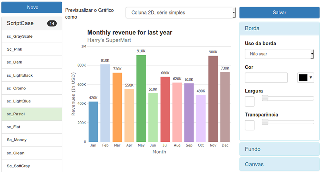Expand the Canvas panel

(x=279, y=164)
